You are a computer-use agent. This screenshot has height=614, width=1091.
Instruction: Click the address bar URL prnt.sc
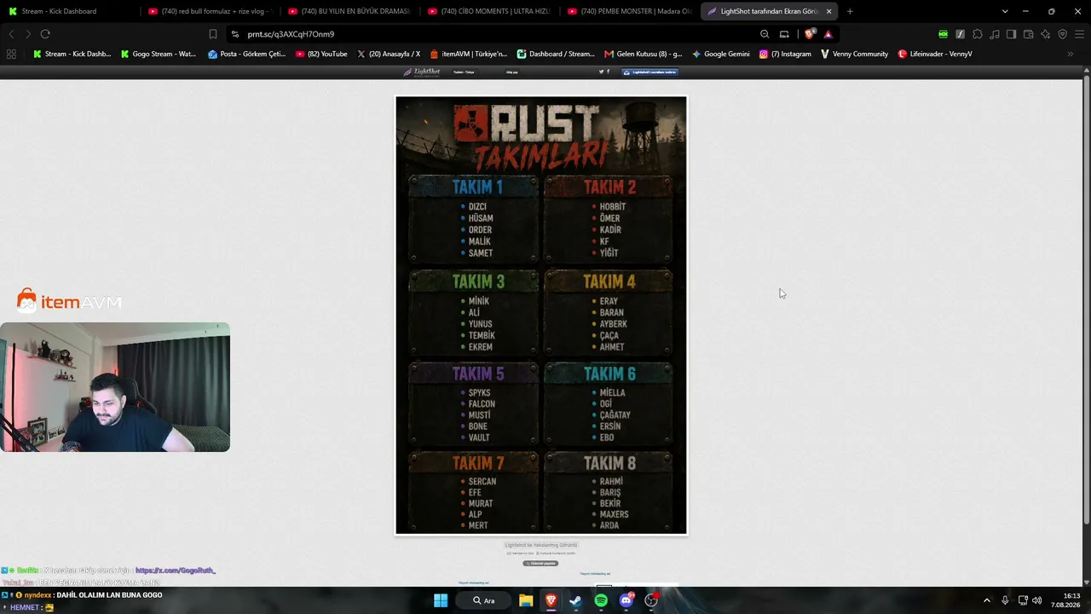pos(291,34)
